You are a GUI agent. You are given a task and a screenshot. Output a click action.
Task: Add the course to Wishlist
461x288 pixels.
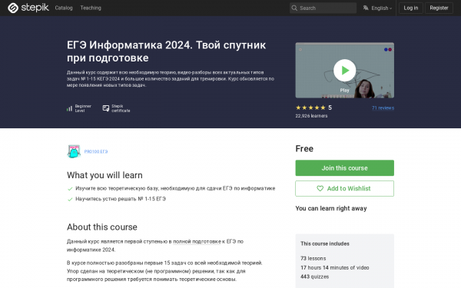344,188
